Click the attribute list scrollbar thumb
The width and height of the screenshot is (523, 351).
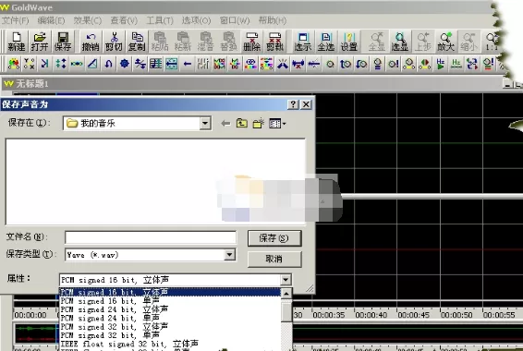(286, 312)
